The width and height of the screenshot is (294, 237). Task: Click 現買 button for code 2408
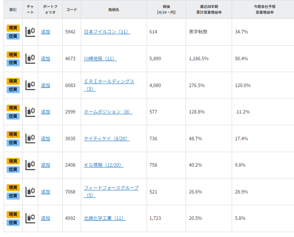pos(13,161)
